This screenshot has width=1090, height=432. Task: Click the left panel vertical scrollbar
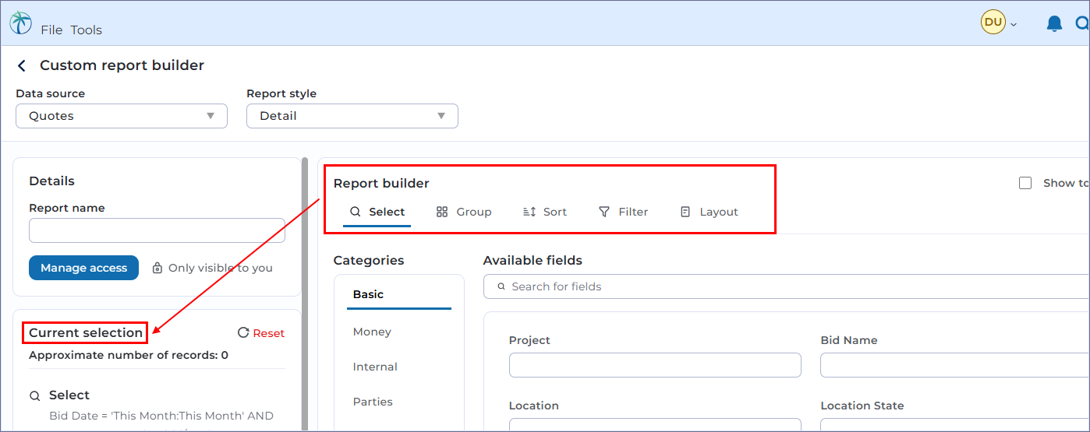pyautogui.click(x=305, y=294)
